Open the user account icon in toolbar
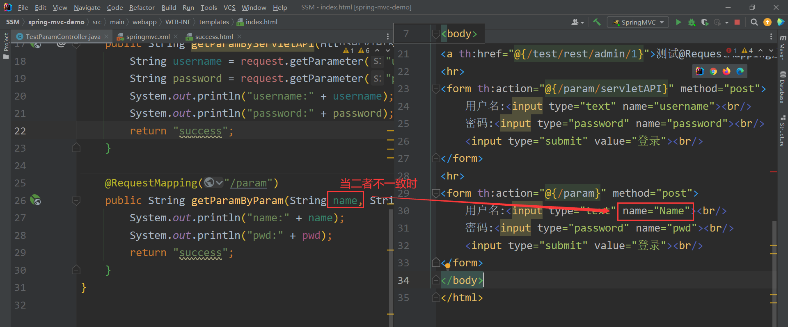 [575, 22]
